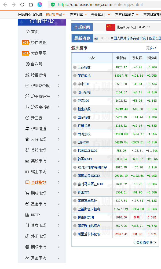161x269 pixels.
Task: Click 加收藏 in the top bar
Action: [x=38, y=15]
